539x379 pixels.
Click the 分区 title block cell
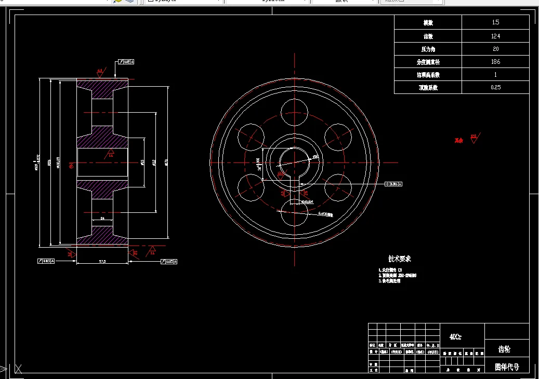tap(392, 345)
